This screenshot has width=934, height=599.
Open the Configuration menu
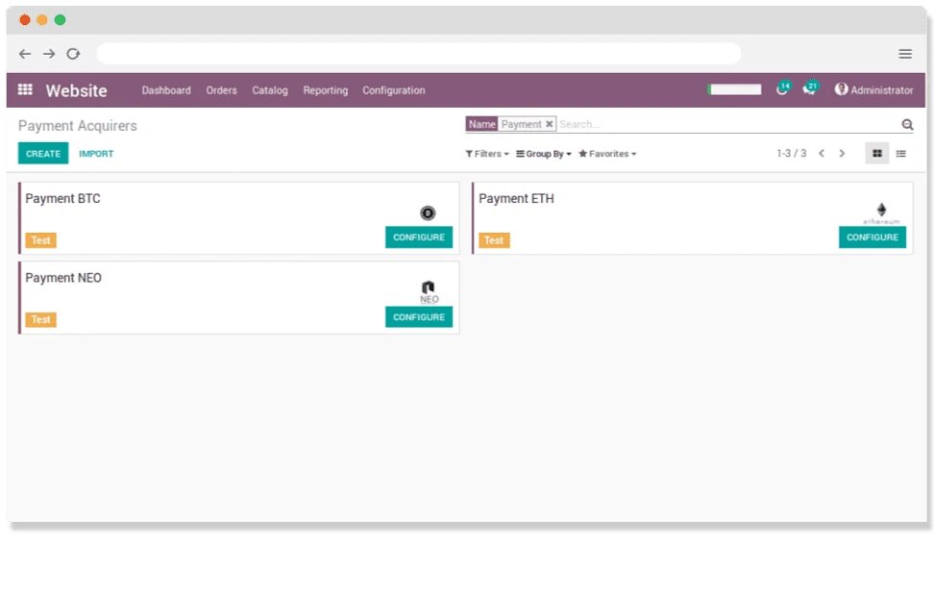pos(393,89)
